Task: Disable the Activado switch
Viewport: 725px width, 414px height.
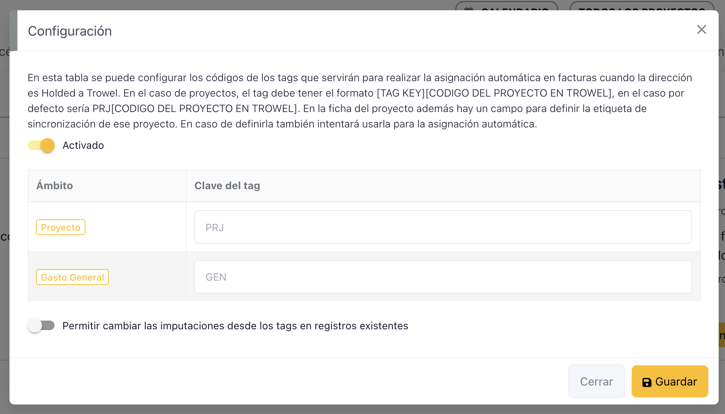Action: pos(42,145)
